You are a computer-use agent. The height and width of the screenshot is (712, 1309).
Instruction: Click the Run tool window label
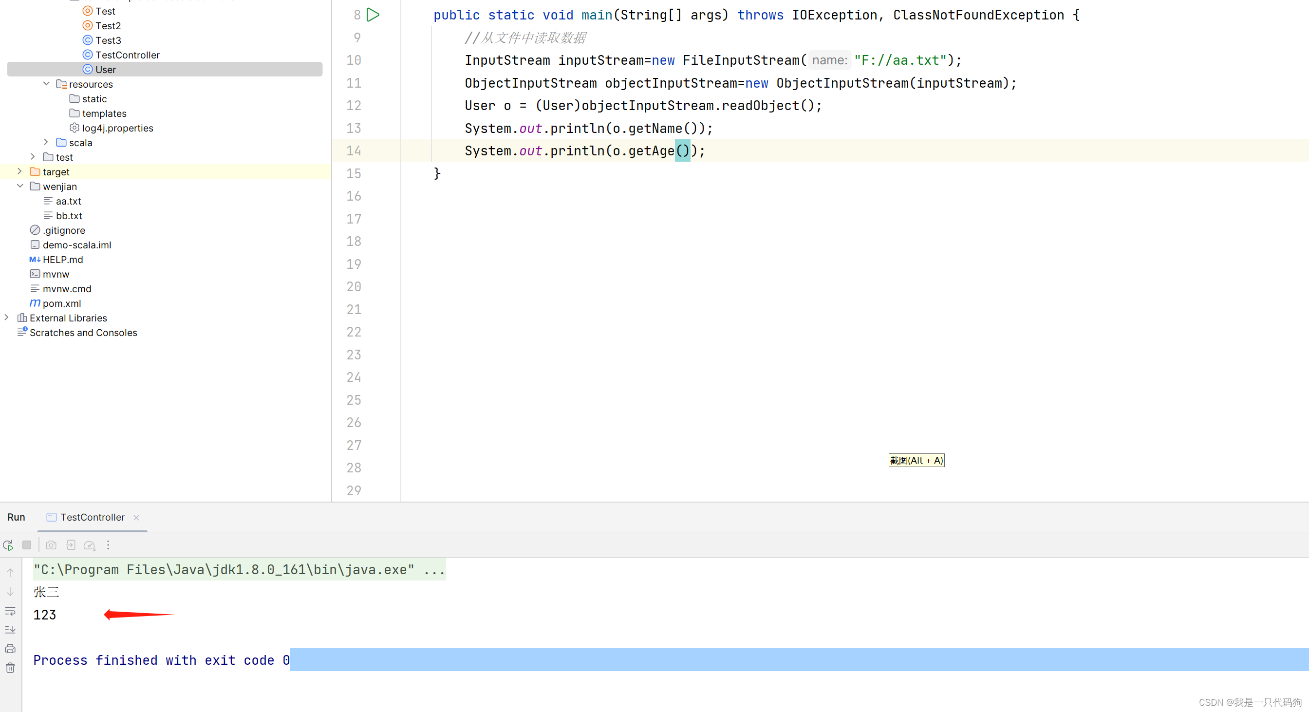click(16, 517)
